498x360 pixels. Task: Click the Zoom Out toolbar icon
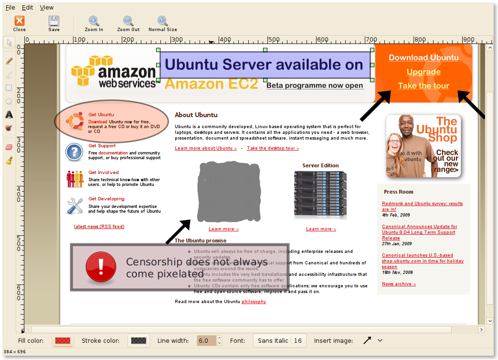[x=128, y=23]
